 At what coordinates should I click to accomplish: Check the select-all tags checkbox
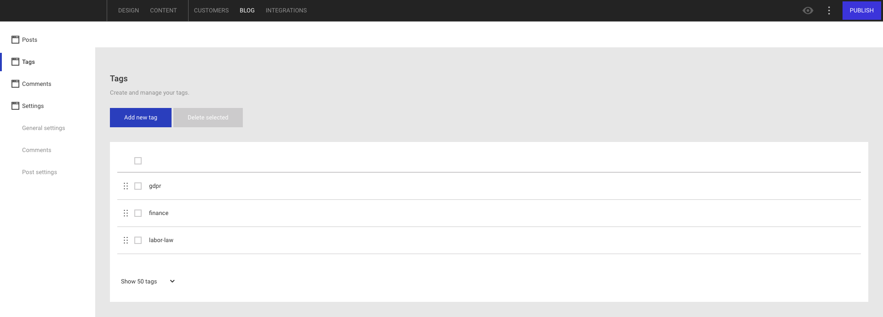coord(138,161)
